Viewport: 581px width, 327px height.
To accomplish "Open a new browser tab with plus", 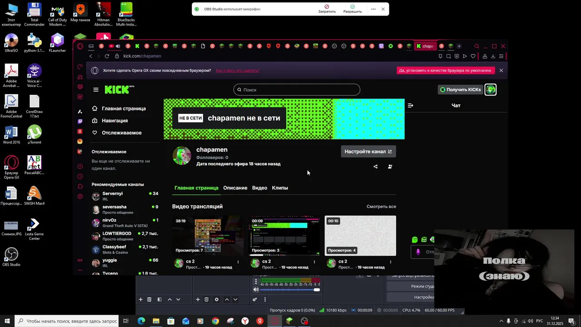I will [x=459, y=46].
